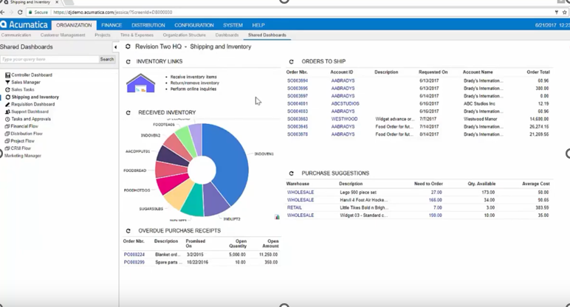Click the Tasks and Approvals clock icon

tap(7, 119)
